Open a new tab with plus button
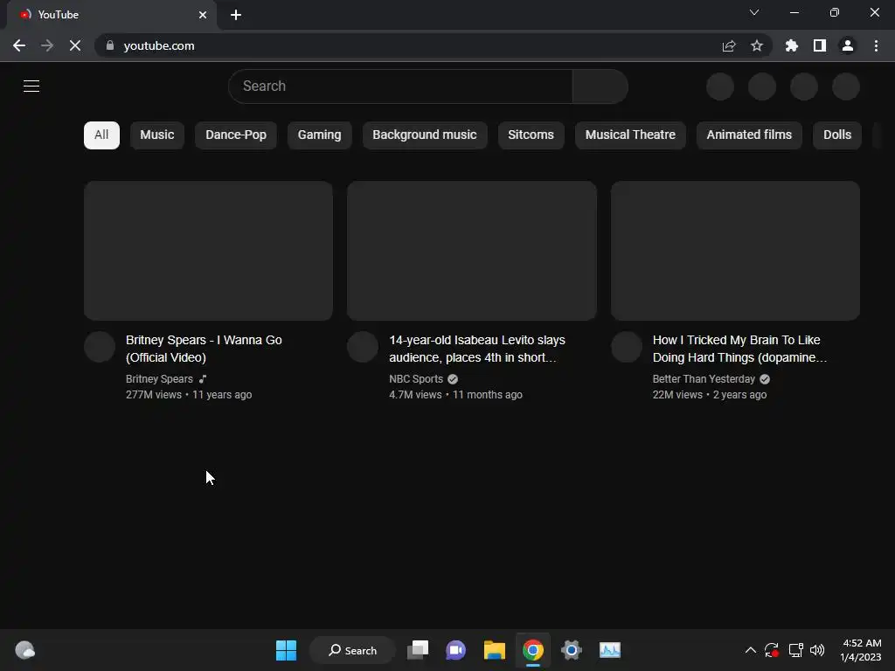The width and height of the screenshot is (895, 671). click(236, 15)
